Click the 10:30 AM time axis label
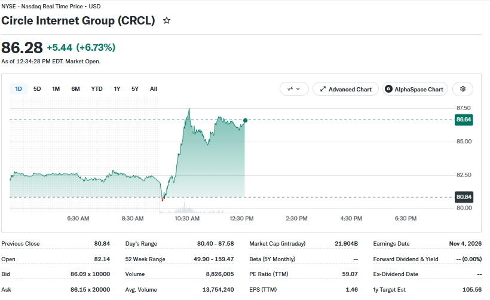490x300 pixels. (x=187, y=219)
